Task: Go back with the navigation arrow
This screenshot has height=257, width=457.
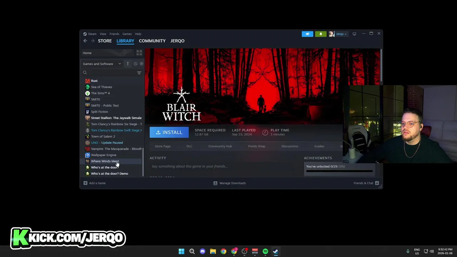Action: click(x=85, y=41)
